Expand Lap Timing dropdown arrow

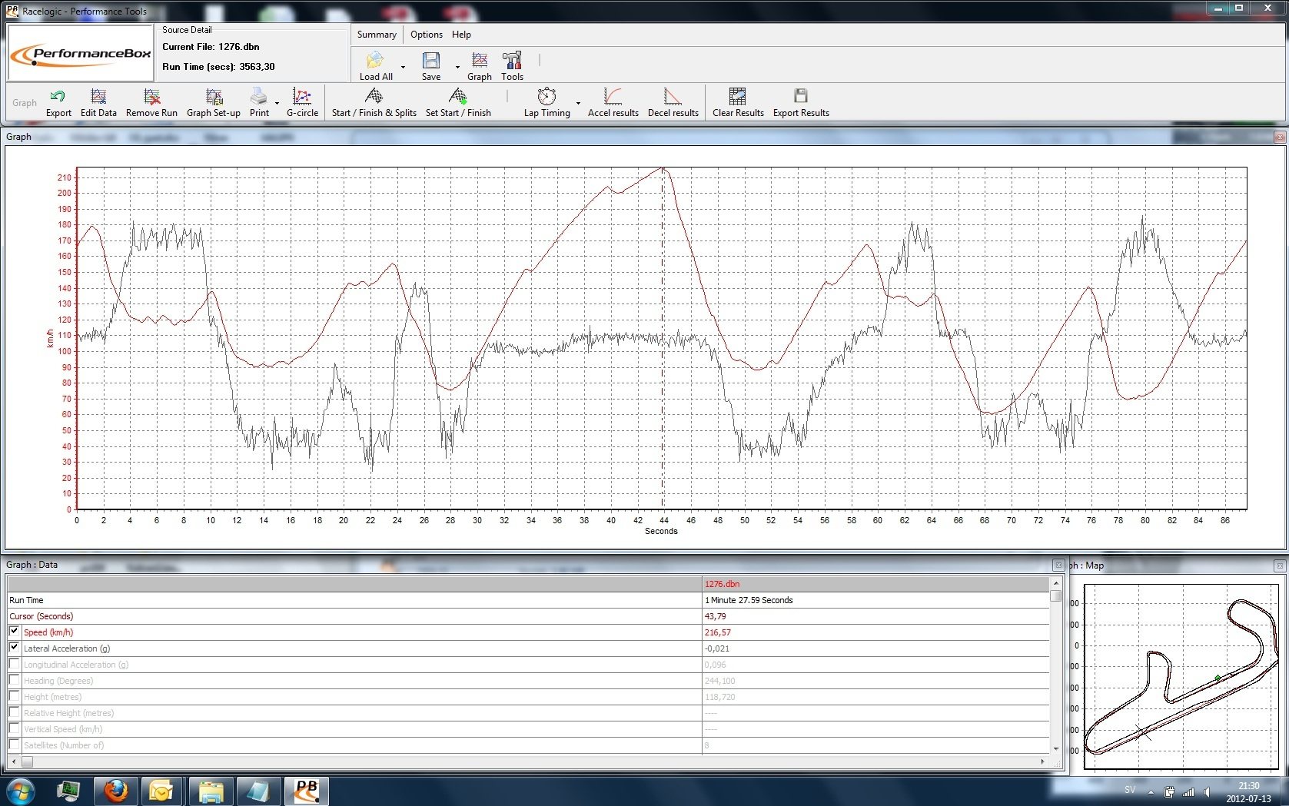coord(578,103)
